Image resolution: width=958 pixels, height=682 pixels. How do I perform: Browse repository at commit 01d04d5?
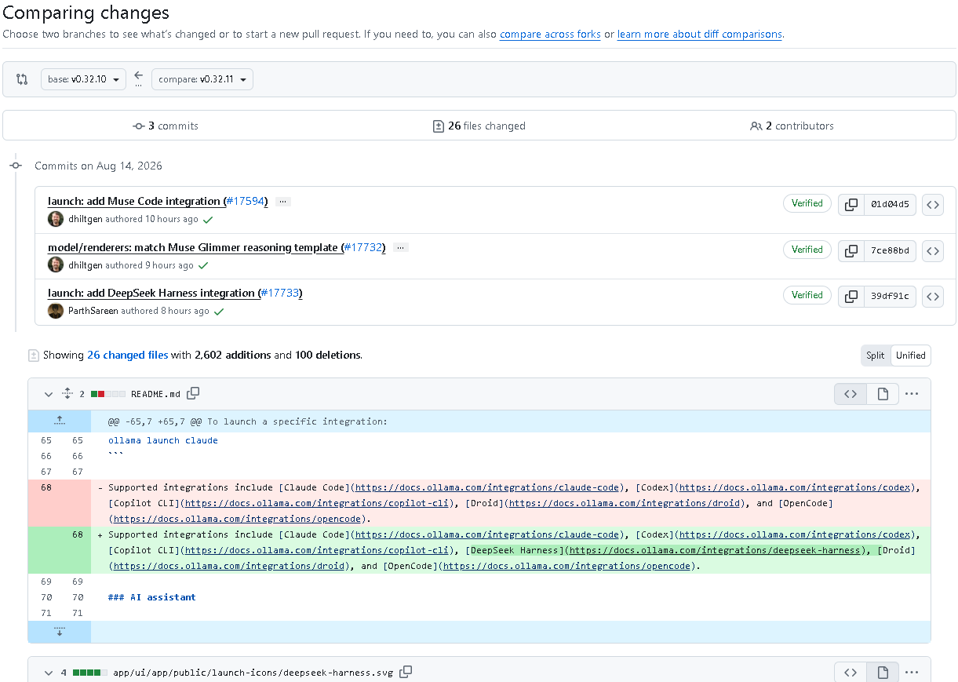932,205
